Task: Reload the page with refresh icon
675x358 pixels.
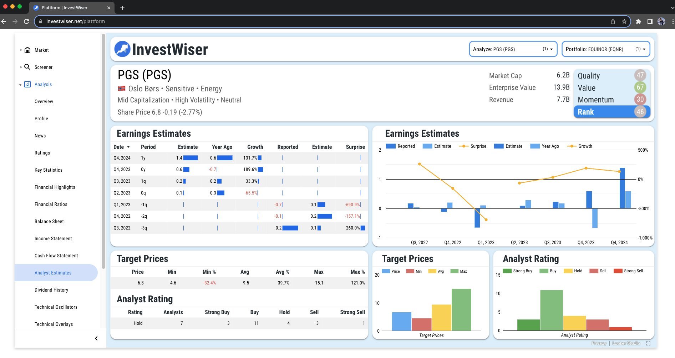Action: 26,21
